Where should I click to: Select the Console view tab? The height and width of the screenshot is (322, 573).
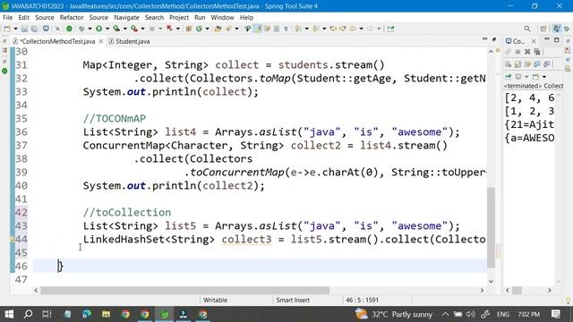click(516, 41)
